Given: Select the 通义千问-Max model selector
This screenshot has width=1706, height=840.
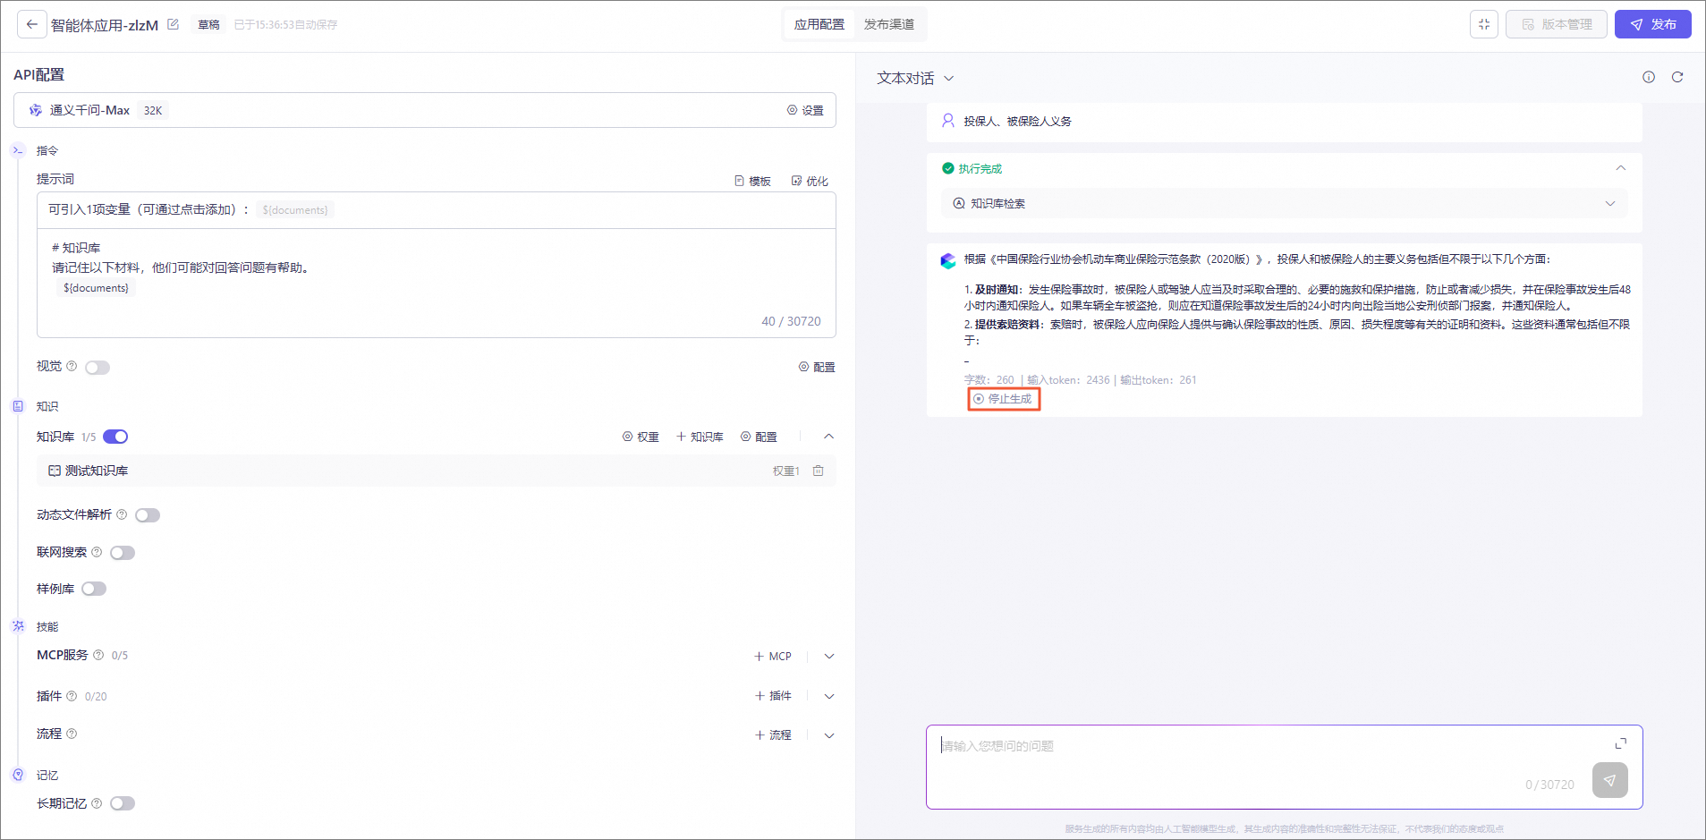Looking at the screenshot, I should pos(425,110).
